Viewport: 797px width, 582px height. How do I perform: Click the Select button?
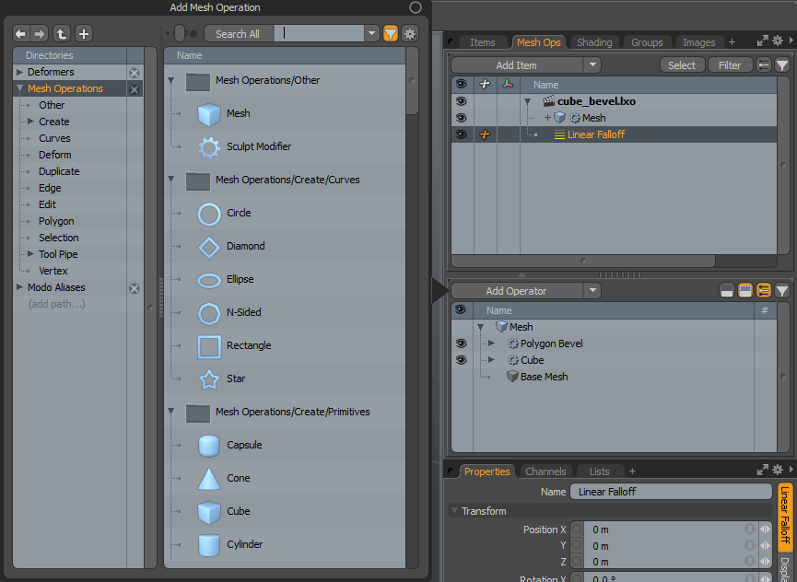click(x=682, y=65)
